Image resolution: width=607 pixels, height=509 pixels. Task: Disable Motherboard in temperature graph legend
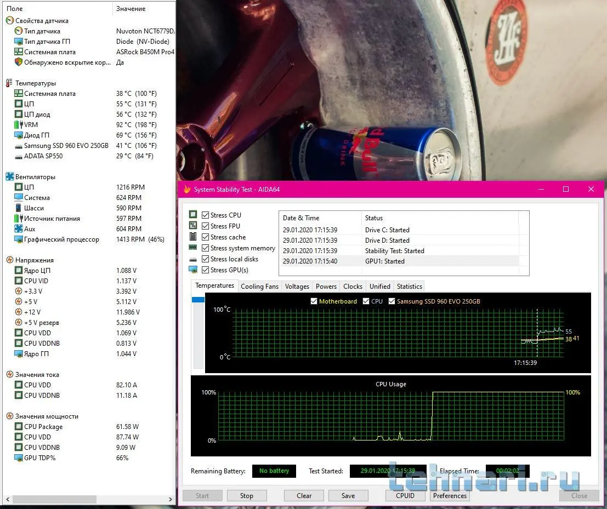pos(314,301)
